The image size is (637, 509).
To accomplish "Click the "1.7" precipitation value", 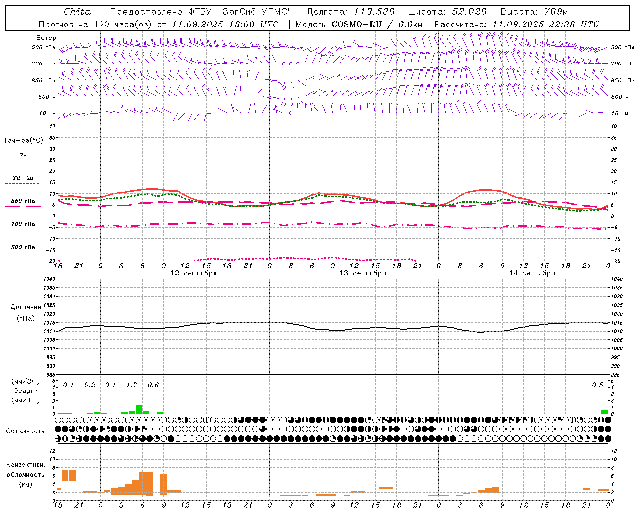I will coord(132,385).
